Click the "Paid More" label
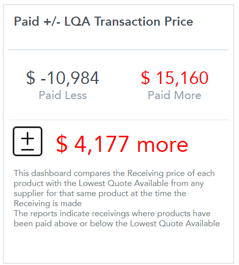This screenshot has width=239, height=265. tap(174, 95)
